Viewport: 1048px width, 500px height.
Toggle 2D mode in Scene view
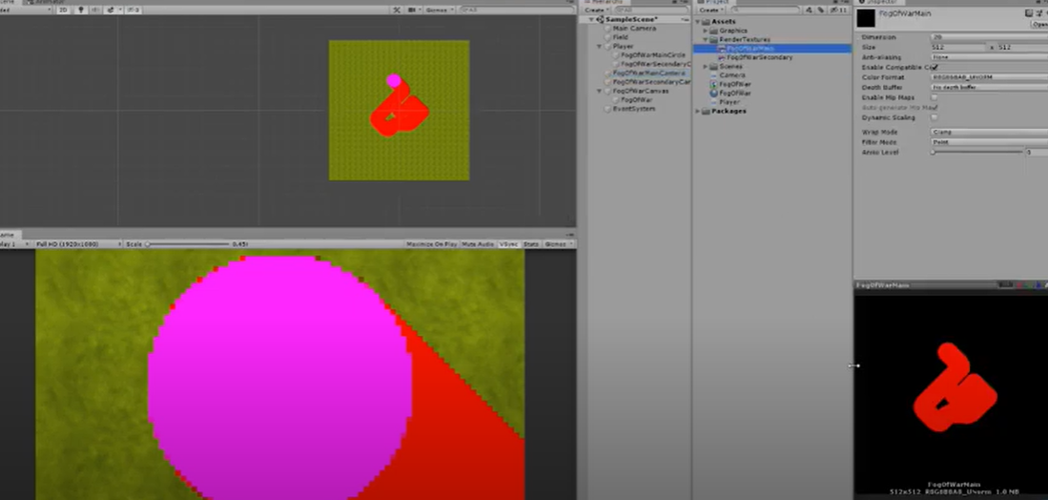tap(63, 10)
